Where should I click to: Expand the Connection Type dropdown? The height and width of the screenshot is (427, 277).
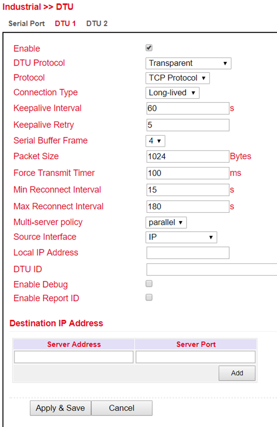click(x=173, y=93)
